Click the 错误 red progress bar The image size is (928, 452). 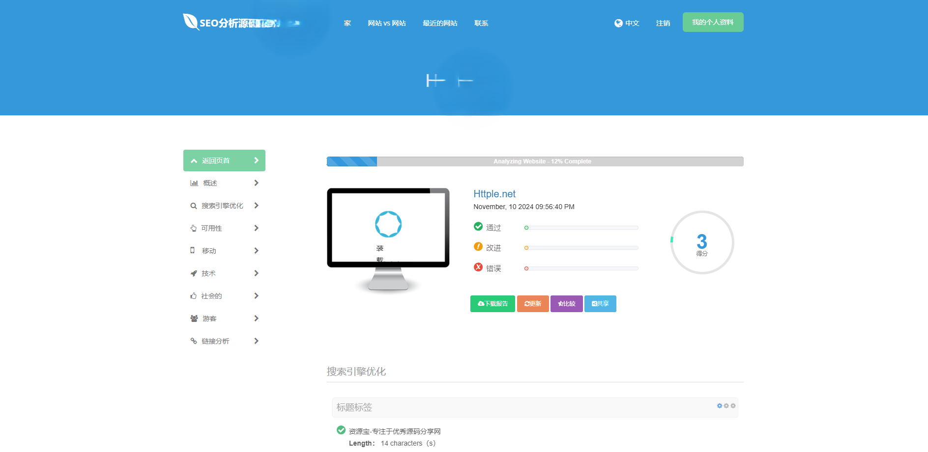pyautogui.click(x=581, y=268)
